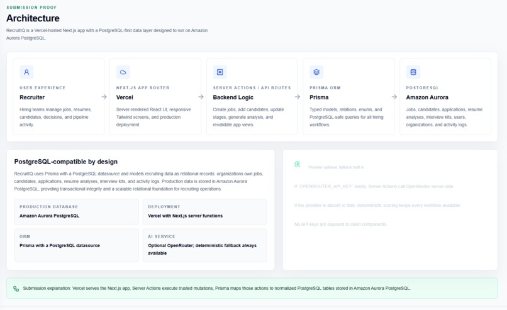The image size is (507, 310).
Task: Click the submission explanation workflow icon
Action: (x=16, y=289)
